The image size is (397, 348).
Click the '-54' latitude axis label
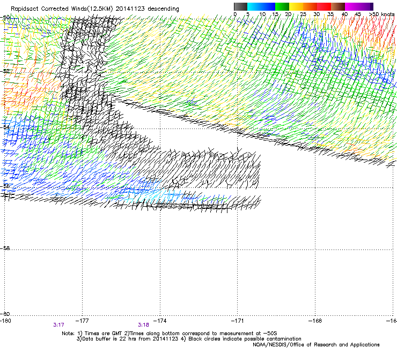point(5,127)
